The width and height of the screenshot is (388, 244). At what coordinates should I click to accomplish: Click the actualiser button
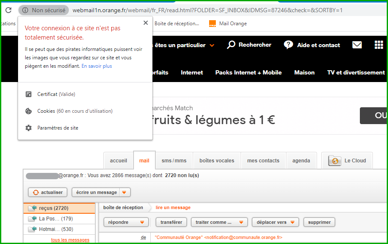(x=47, y=192)
